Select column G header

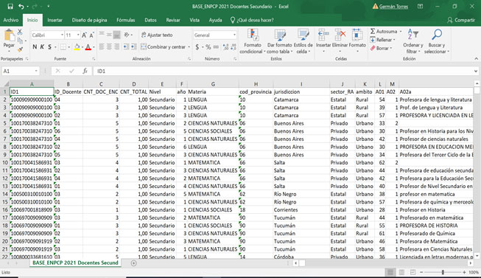(213, 84)
